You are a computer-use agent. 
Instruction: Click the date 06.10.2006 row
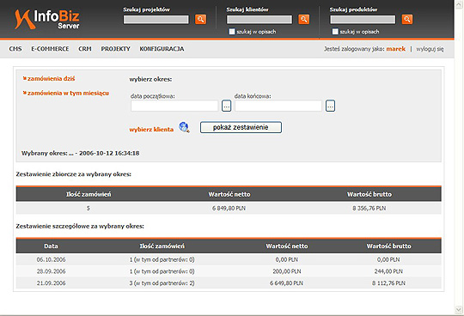point(229,259)
